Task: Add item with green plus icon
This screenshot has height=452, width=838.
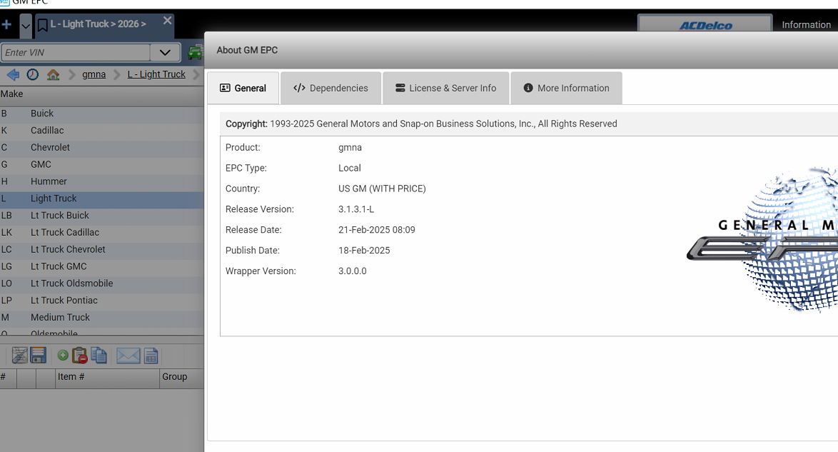Action: tap(63, 355)
